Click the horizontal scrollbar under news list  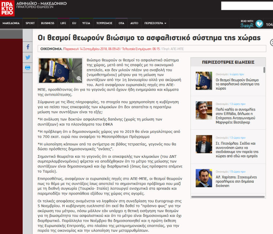click(228, 196)
